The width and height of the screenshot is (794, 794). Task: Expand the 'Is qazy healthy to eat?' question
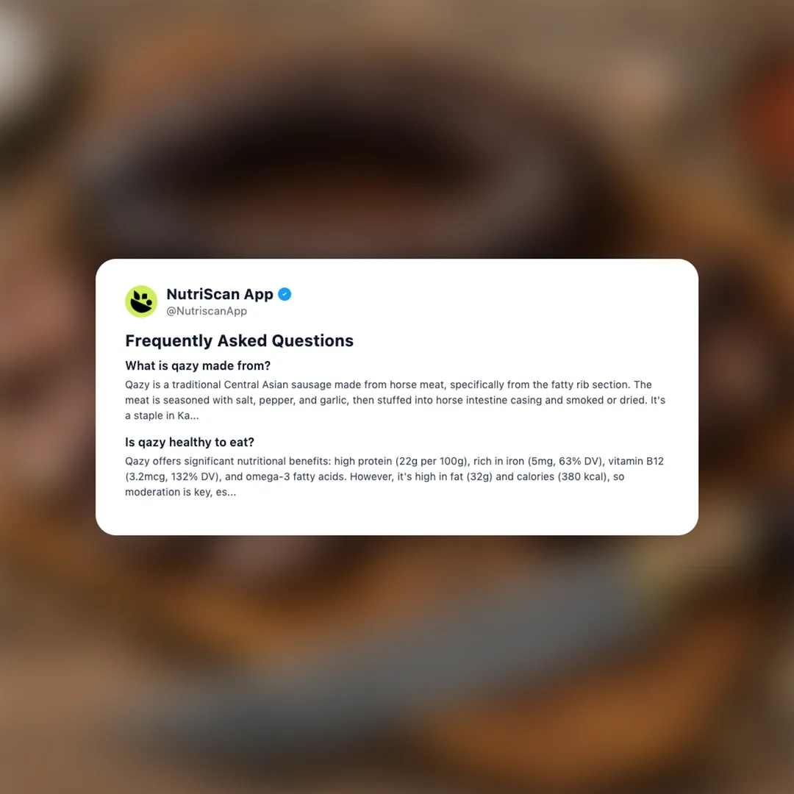click(190, 442)
